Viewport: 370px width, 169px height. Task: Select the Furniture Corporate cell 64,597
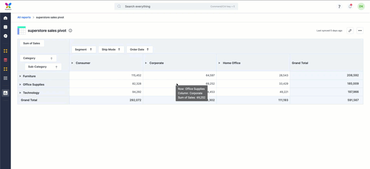click(x=180, y=75)
